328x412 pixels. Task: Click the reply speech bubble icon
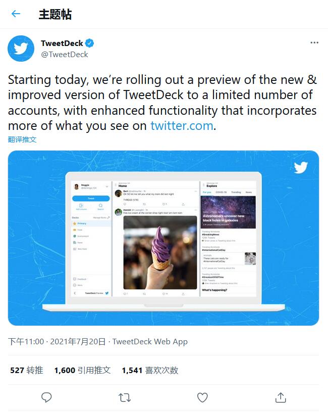(x=46, y=397)
